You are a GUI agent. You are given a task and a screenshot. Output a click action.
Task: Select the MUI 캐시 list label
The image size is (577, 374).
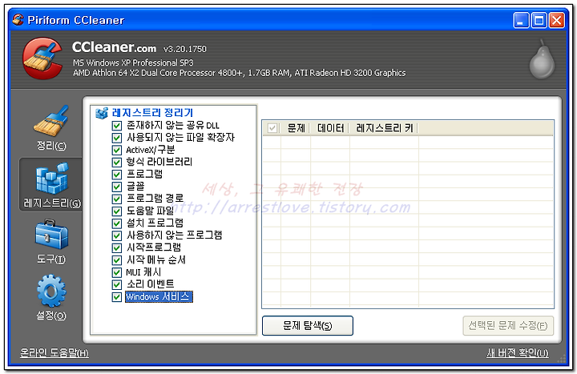pos(143,272)
